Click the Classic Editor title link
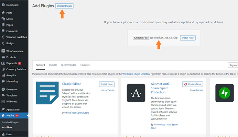This screenshot has height=137, width=238. coord(71,84)
